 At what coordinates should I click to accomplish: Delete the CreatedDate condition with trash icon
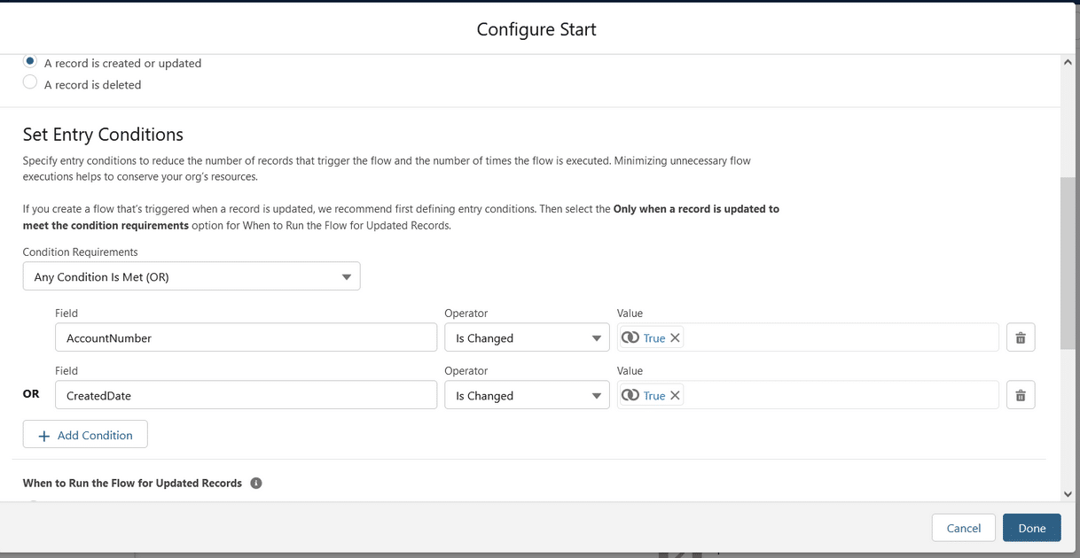[x=1021, y=395]
